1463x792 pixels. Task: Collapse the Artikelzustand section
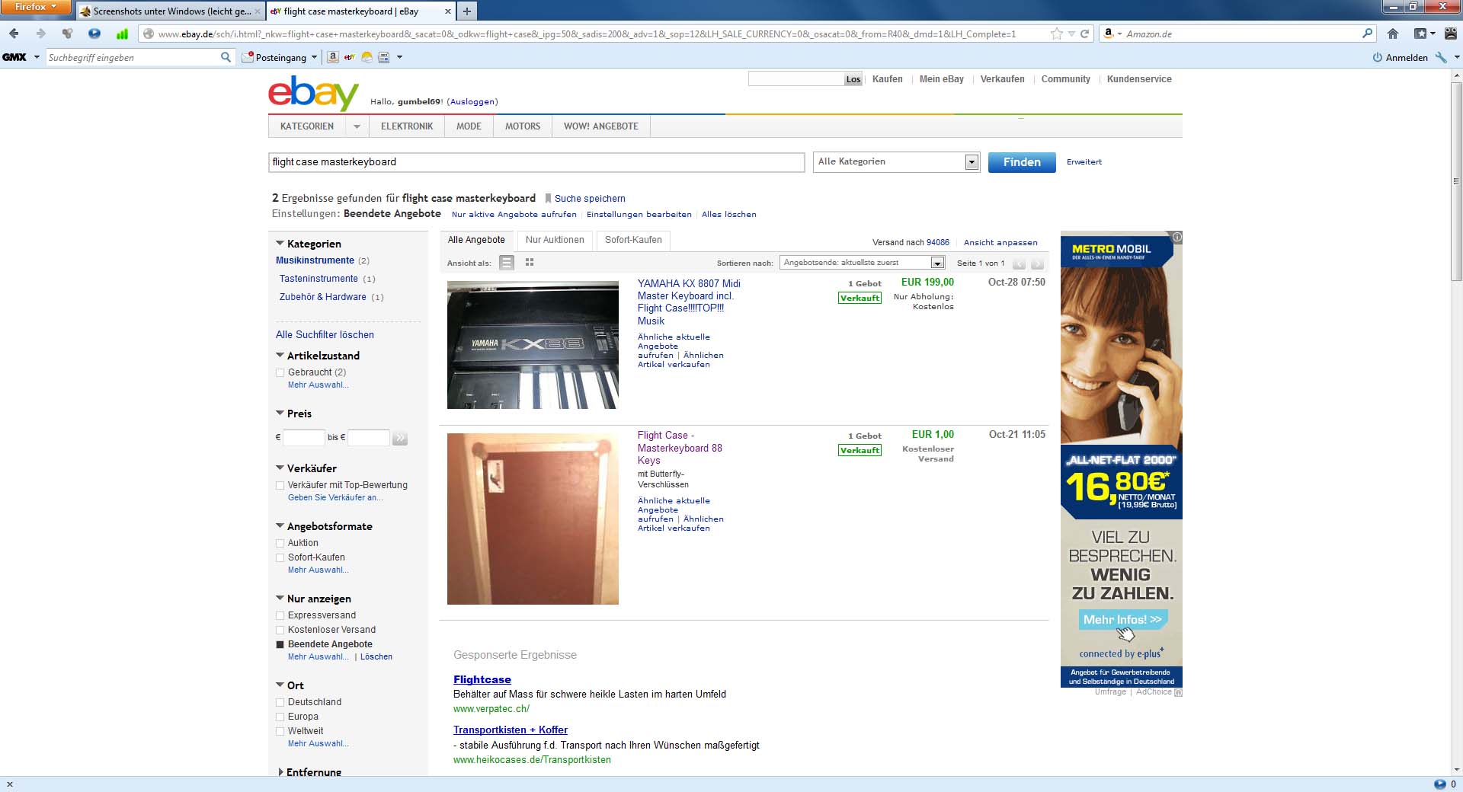point(280,356)
